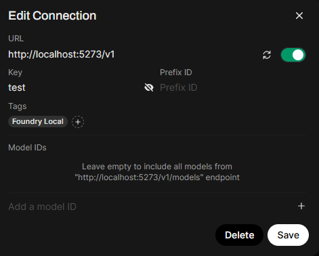319x256 pixels.
Task: Click the Edit Connection heading
Action: pyautogui.click(x=52, y=16)
